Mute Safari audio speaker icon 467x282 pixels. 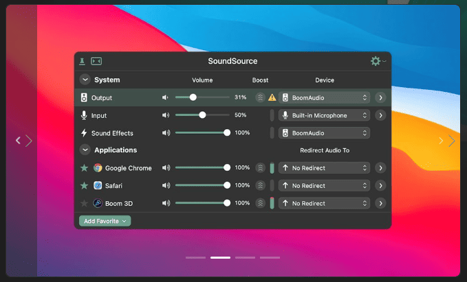(x=166, y=185)
